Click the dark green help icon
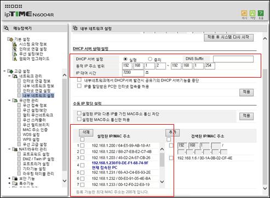 (261, 13)
